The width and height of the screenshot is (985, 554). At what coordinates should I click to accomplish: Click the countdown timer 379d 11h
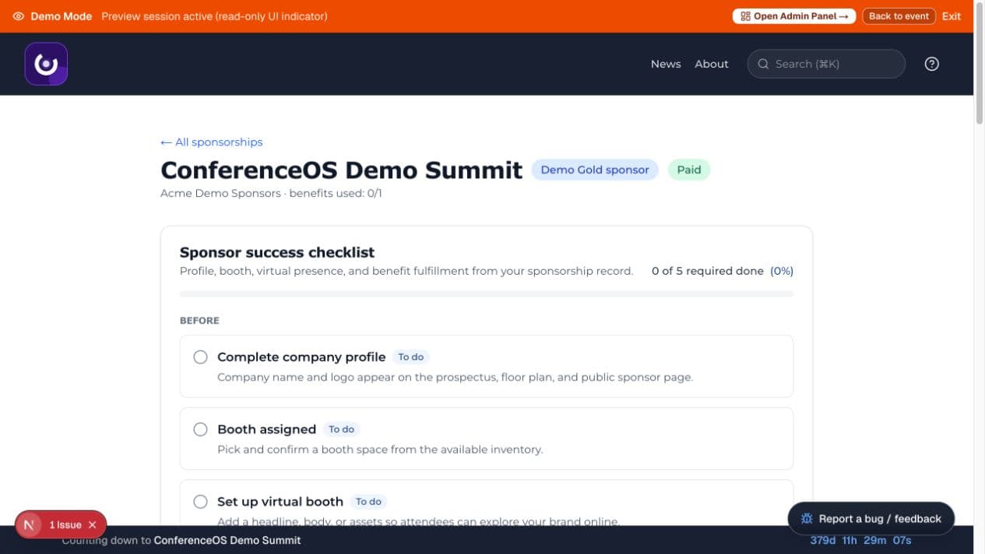[860, 540]
